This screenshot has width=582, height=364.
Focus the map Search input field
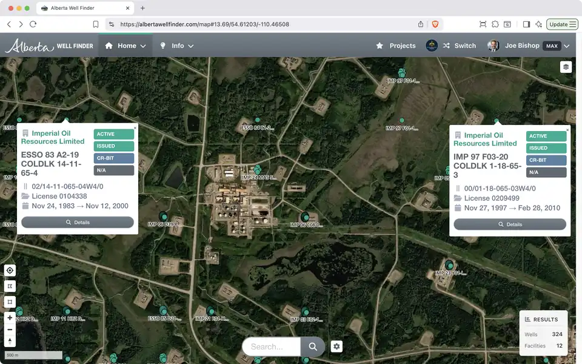pyautogui.click(x=272, y=346)
